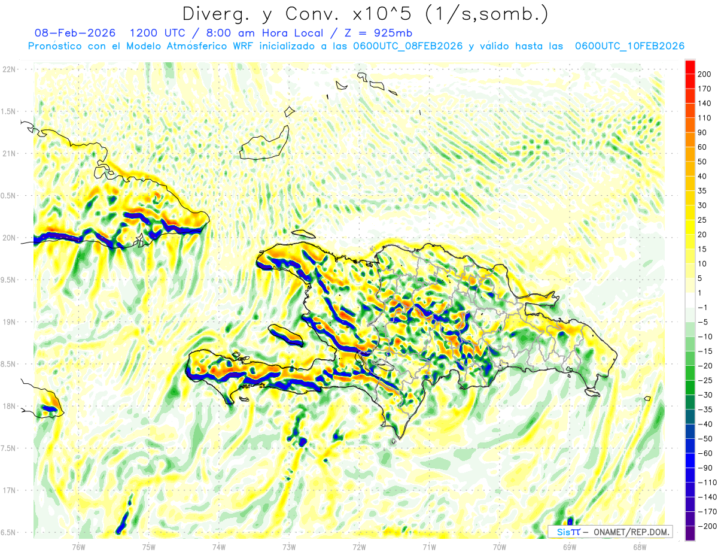Click the 19N latitude label
Screen dimensions: 718x555
tap(9, 322)
